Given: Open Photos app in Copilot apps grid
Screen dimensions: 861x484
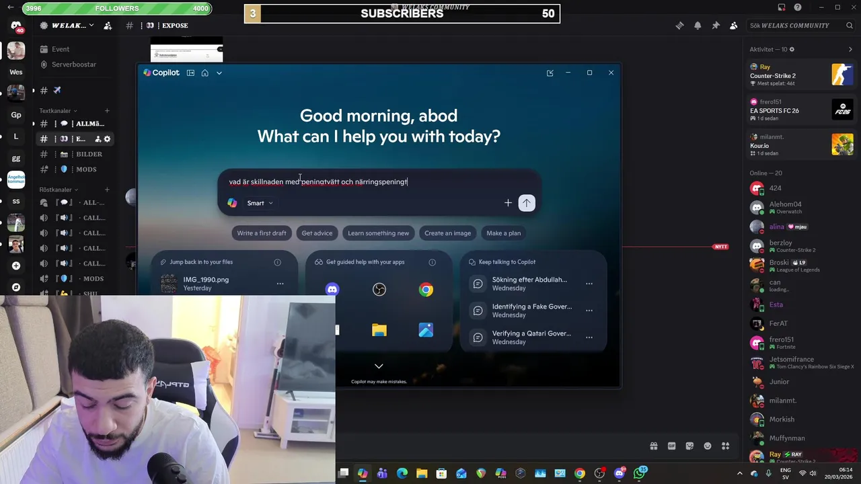Looking at the screenshot, I should coord(426,330).
